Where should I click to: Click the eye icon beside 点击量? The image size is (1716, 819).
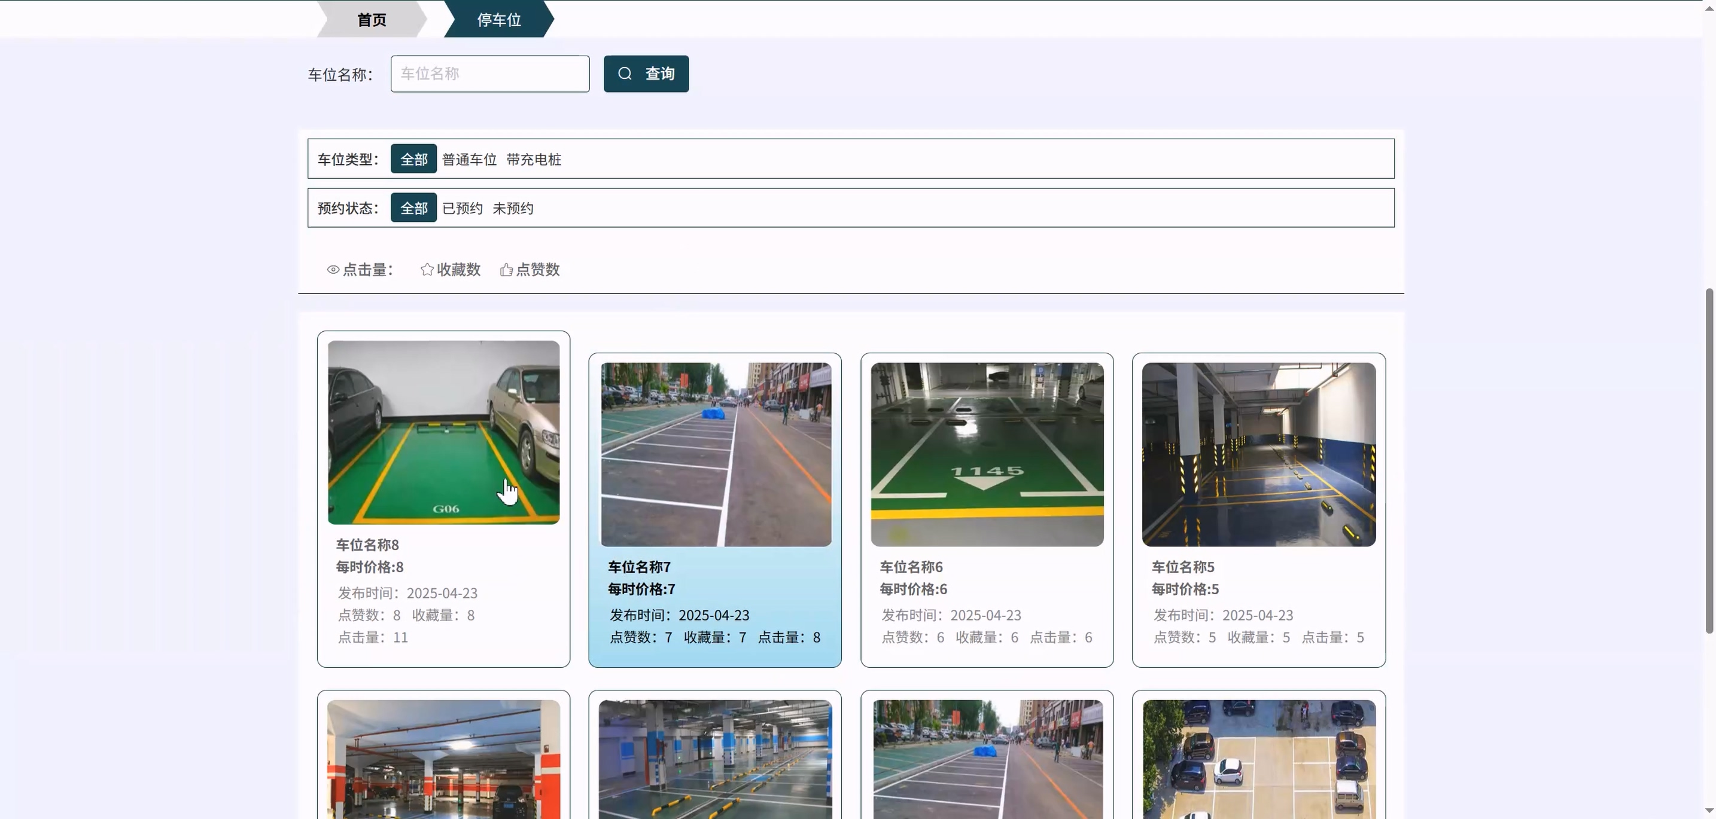pos(333,270)
